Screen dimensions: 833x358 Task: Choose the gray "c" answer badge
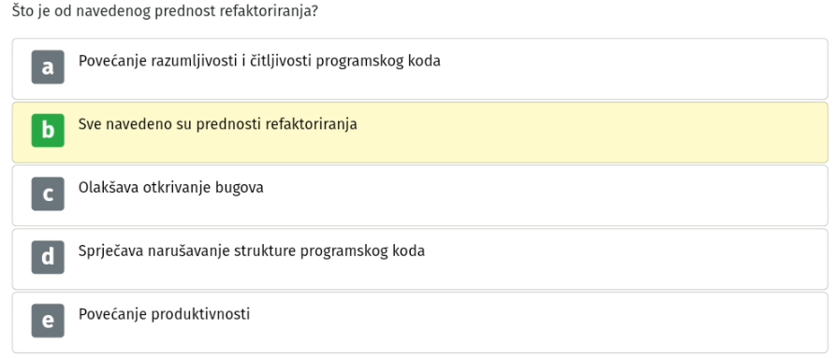tap(48, 193)
